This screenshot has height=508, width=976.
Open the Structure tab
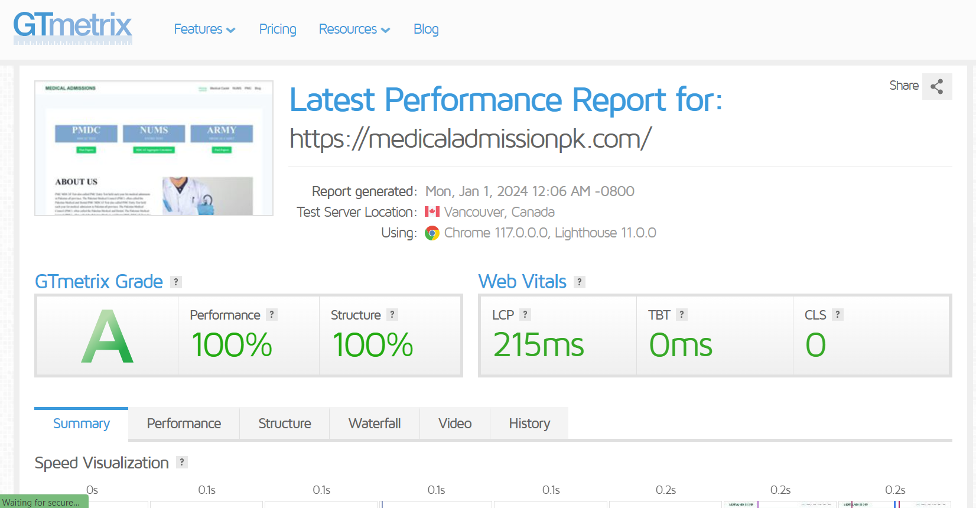pyautogui.click(x=285, y=424)
